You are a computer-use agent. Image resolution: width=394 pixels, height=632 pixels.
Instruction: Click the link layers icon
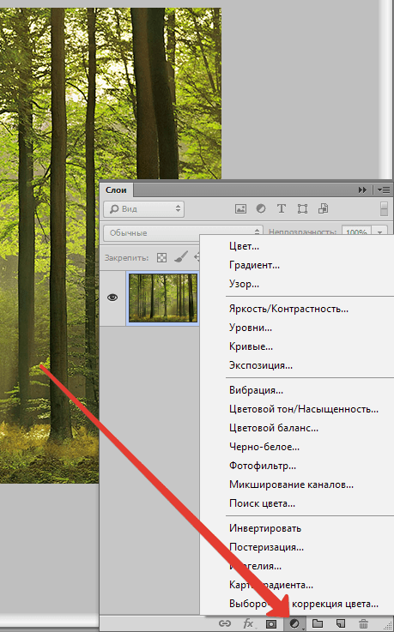pos(225,623)
